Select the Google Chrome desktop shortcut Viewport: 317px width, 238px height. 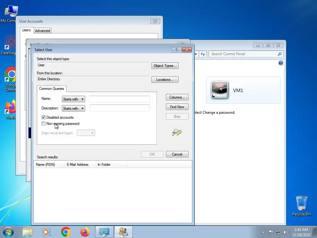click(x=10, y=79)
